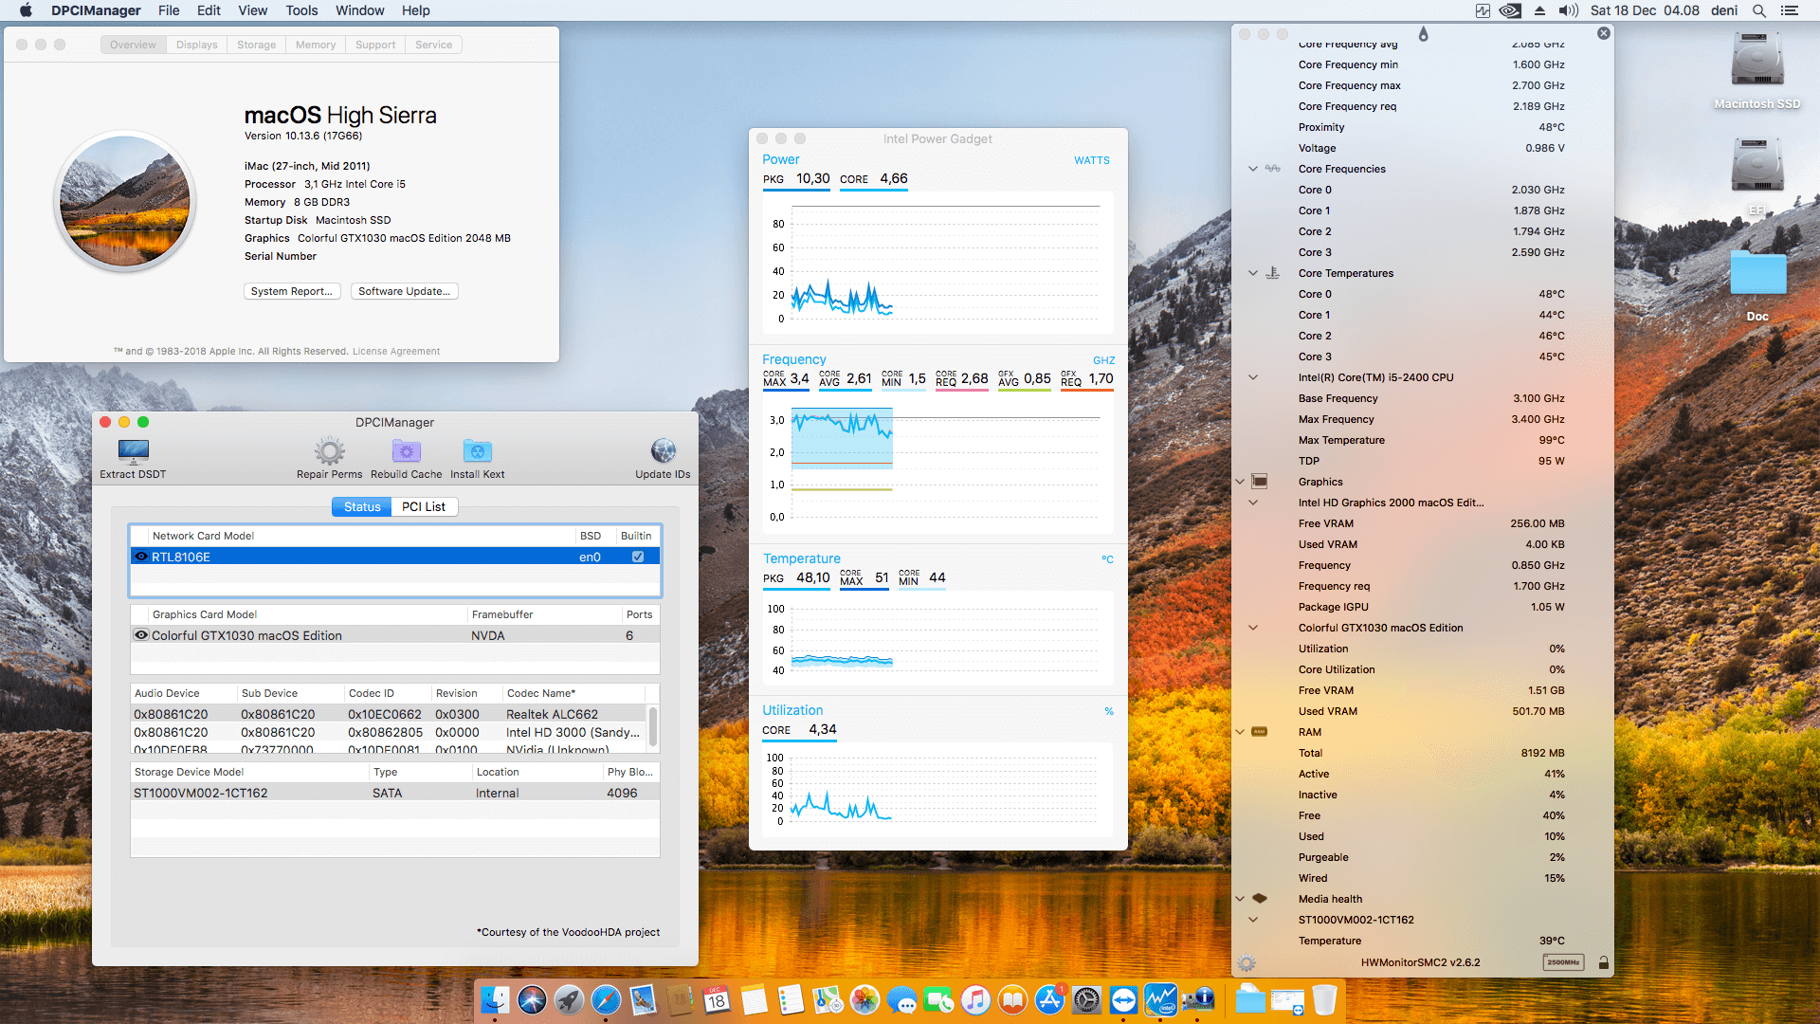Open Trash in the Dock
Screen dimensions: 1820x1024
pos(1324,999)
